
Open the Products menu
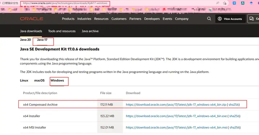68,19
